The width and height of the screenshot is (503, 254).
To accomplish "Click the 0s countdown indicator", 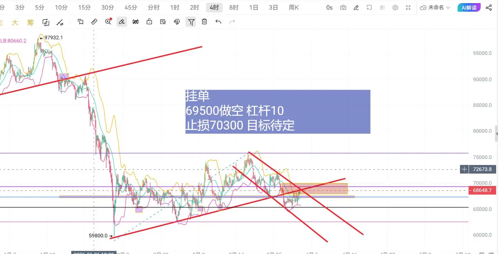I will point(329,8).
